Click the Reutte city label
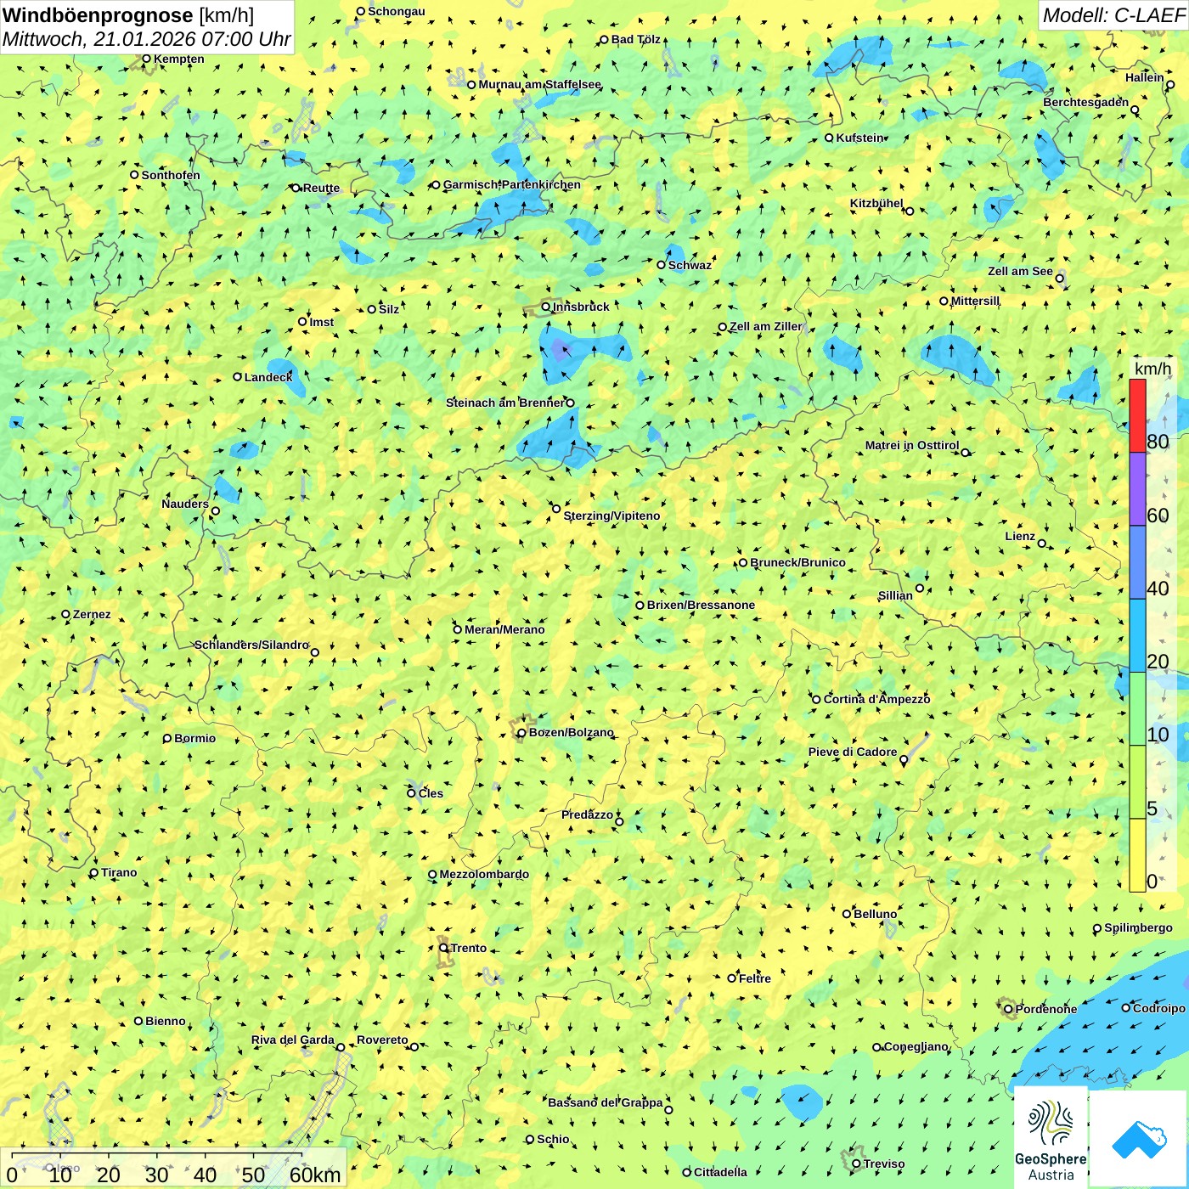1189x1189 pixels. pyautogui.click(x=321, y=188)
